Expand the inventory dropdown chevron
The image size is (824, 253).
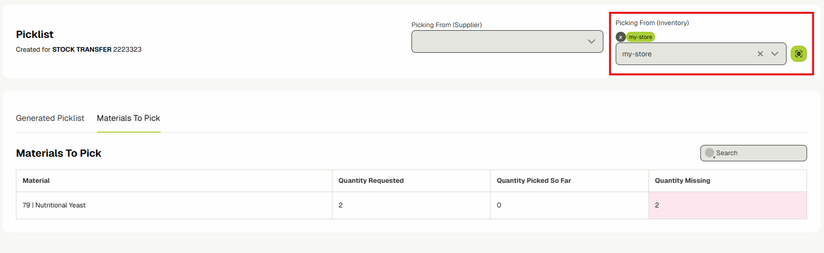775,54
